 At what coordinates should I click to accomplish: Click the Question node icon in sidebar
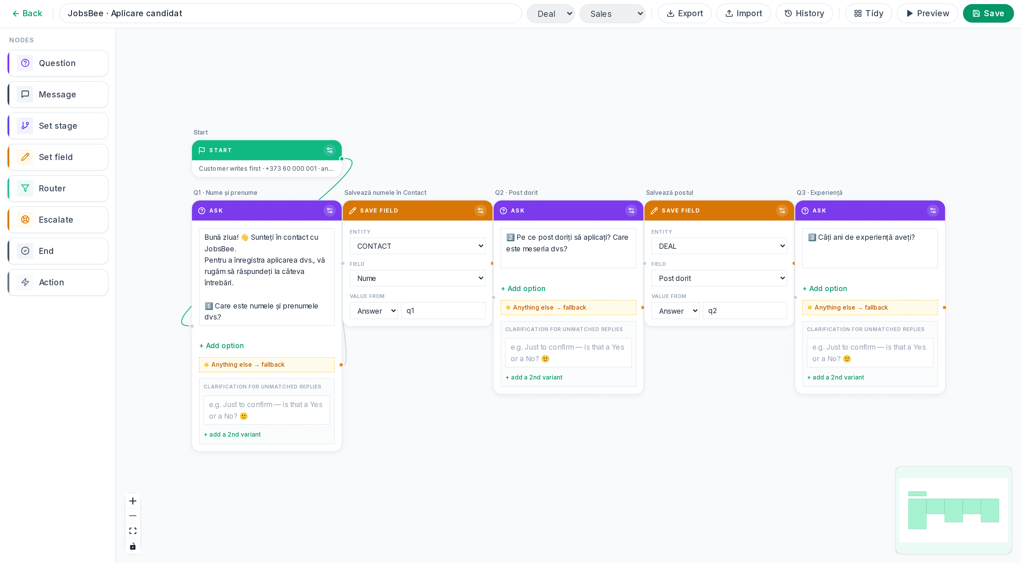click(x=25, y=63)
